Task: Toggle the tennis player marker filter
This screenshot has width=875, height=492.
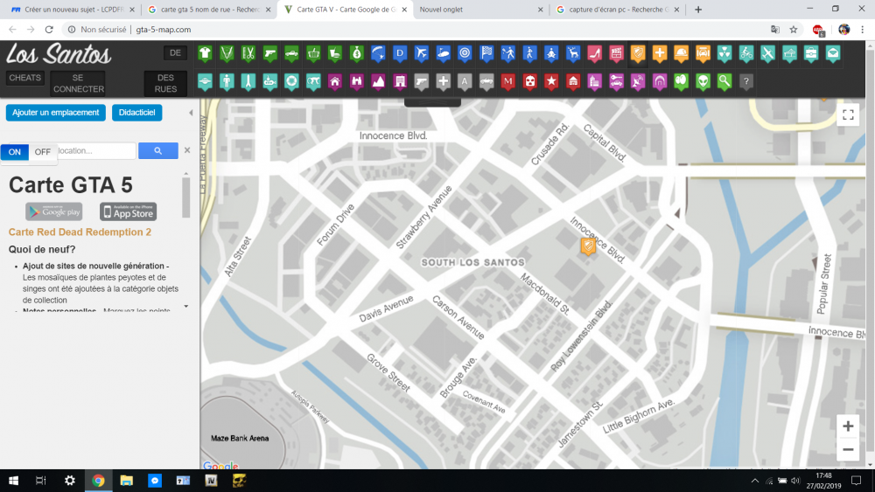Action: pos(508,54)
